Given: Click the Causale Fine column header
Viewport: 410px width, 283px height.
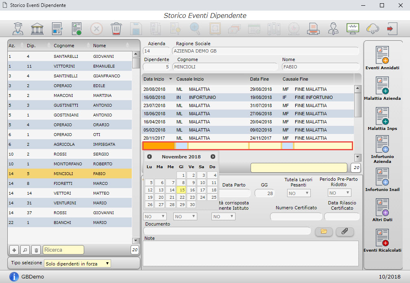Looking at the screenshot, I should (x=295, y=79).
